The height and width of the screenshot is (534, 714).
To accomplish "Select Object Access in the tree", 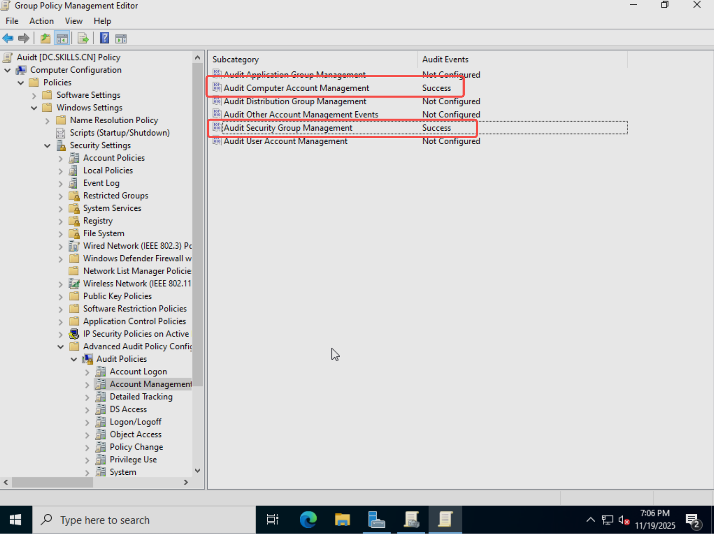I will pos(136,434).
